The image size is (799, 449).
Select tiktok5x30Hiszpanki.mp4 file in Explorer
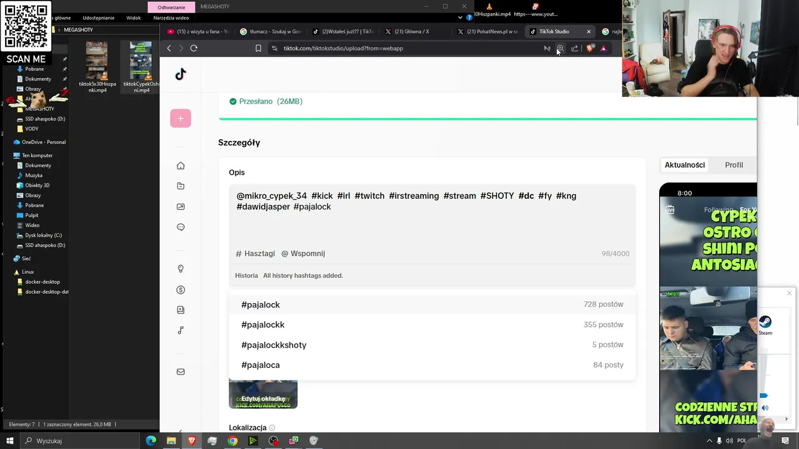tap(97, 67)
